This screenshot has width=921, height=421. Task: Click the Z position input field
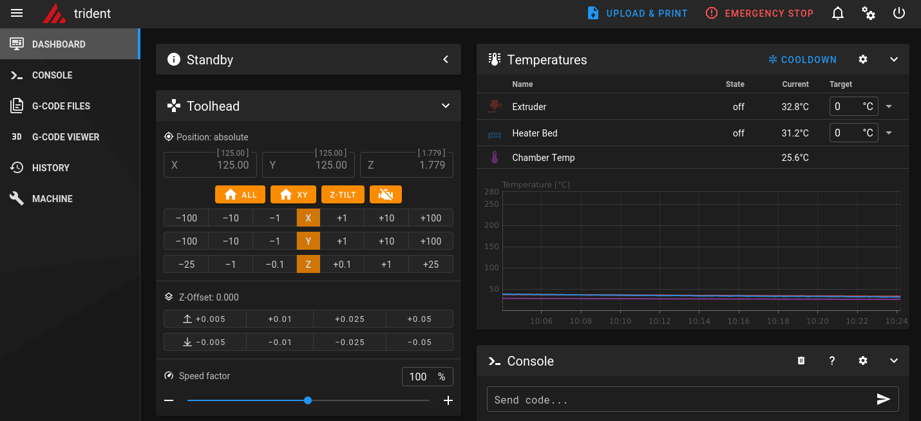(406, 165)
